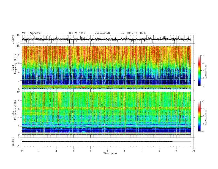Click the time axis tick label '5'
Screen dimensions: 218x169
108,151
